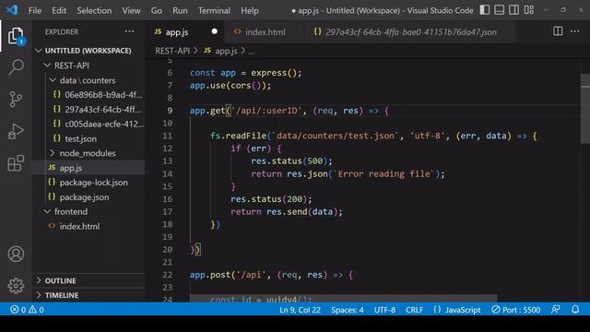Open the Edit menu
This screenshot has width=590, height=332.
(x=59, y=10)
